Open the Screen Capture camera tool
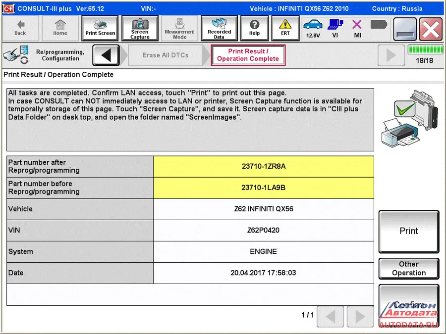This screenshot has width=446, height=334. pos(140,28)
